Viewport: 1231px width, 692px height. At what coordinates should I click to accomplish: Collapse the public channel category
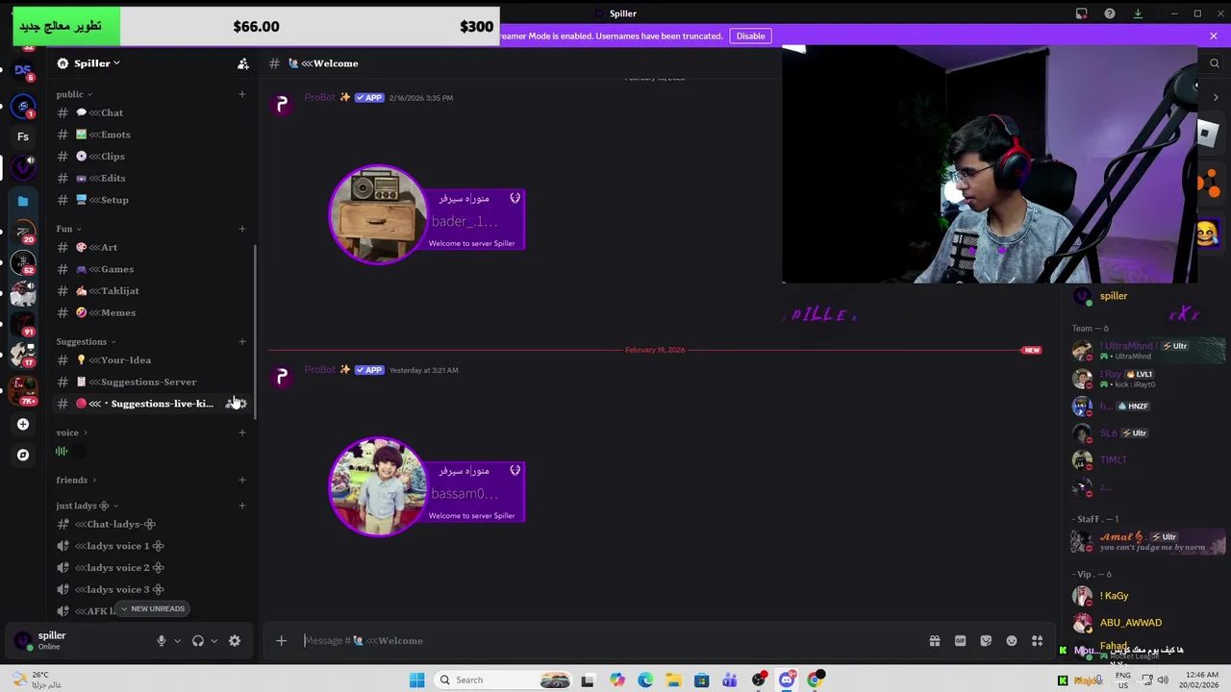tap(74, 94)
